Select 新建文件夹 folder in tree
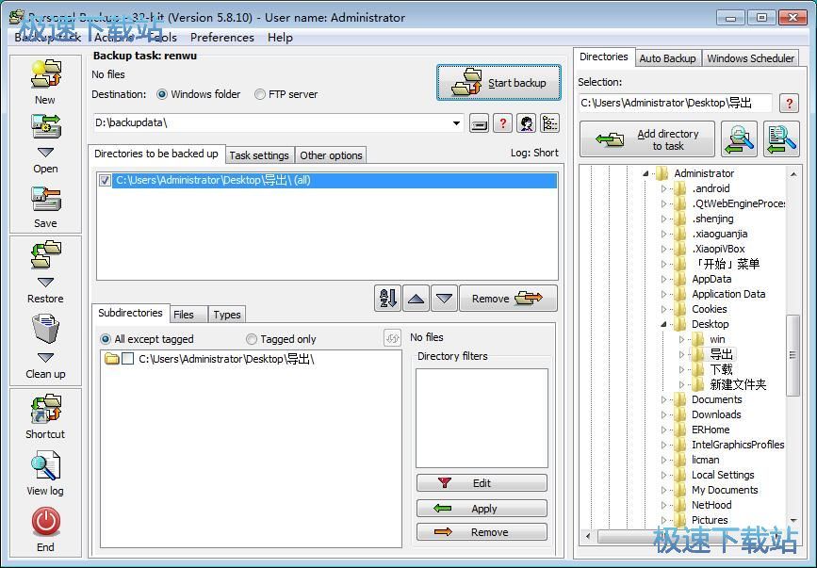Viewport: 817px width, 568px height. coord(738,384)
